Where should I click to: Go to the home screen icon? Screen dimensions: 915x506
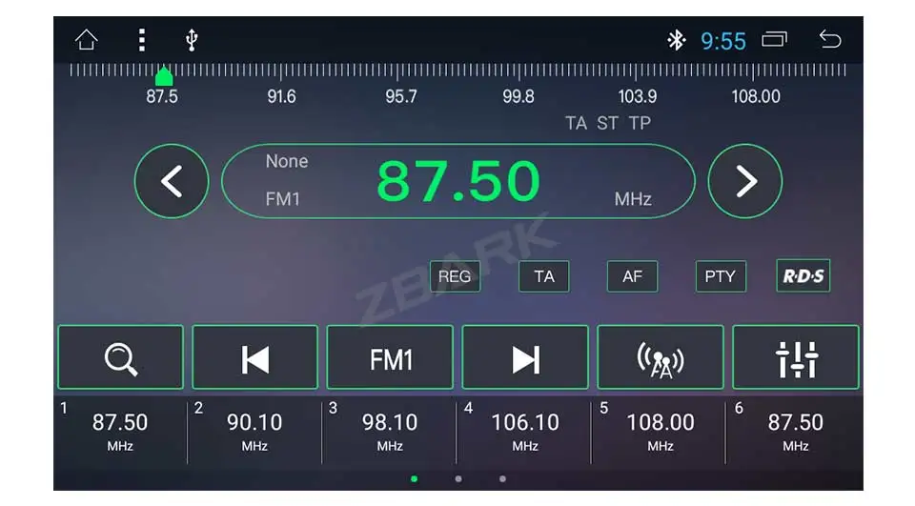pyautogui.click(x=87, y=40)
